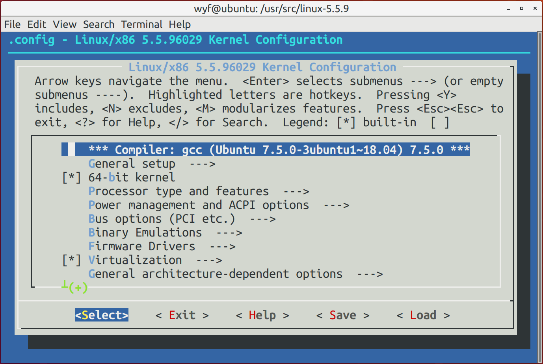
Task: Open the File menu
Action: (12, 24)
